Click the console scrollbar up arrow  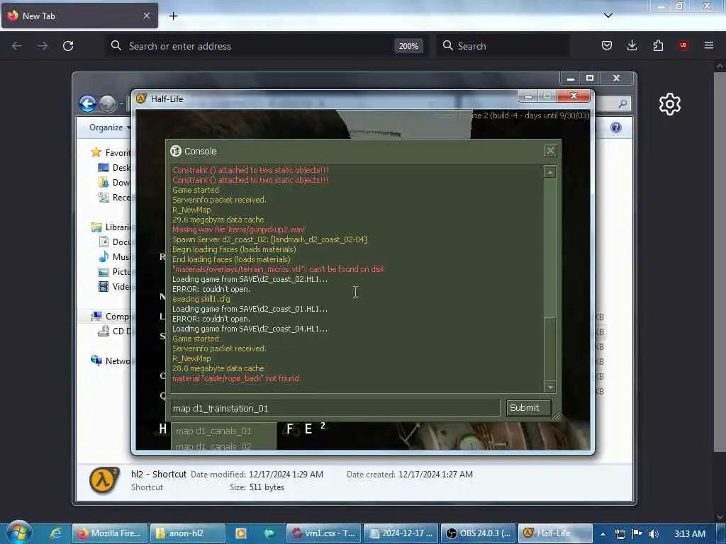point(549,172)
